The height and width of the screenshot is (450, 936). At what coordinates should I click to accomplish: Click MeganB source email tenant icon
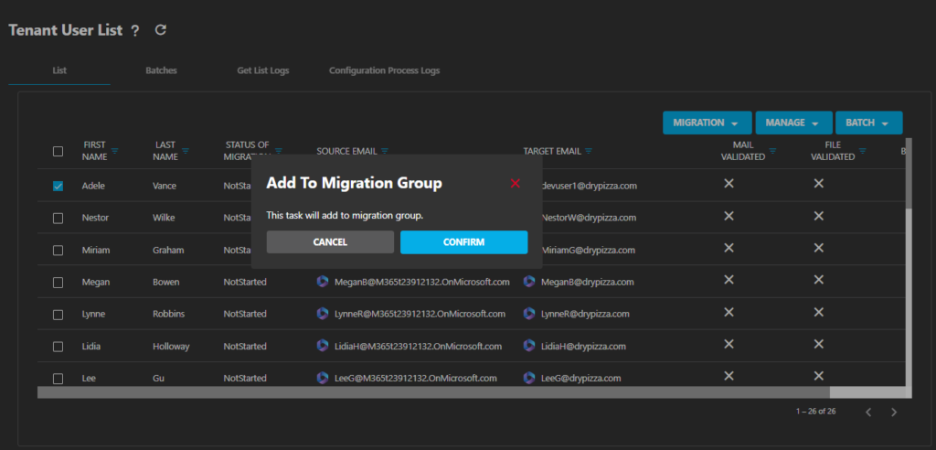tap(323, 282)
